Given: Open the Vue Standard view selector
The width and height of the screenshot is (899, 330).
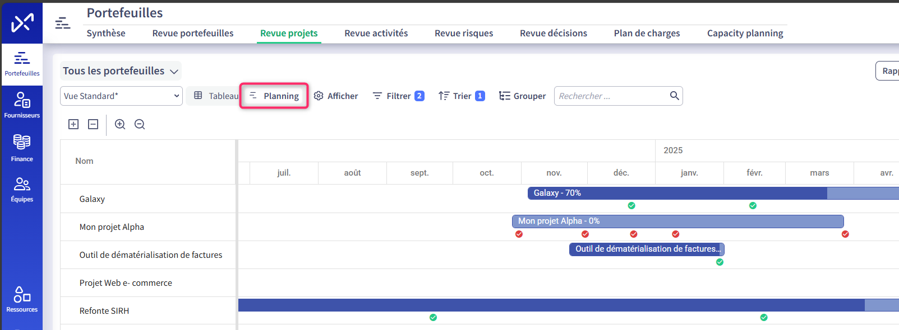Looking at the screenshot, I should 121,96.
